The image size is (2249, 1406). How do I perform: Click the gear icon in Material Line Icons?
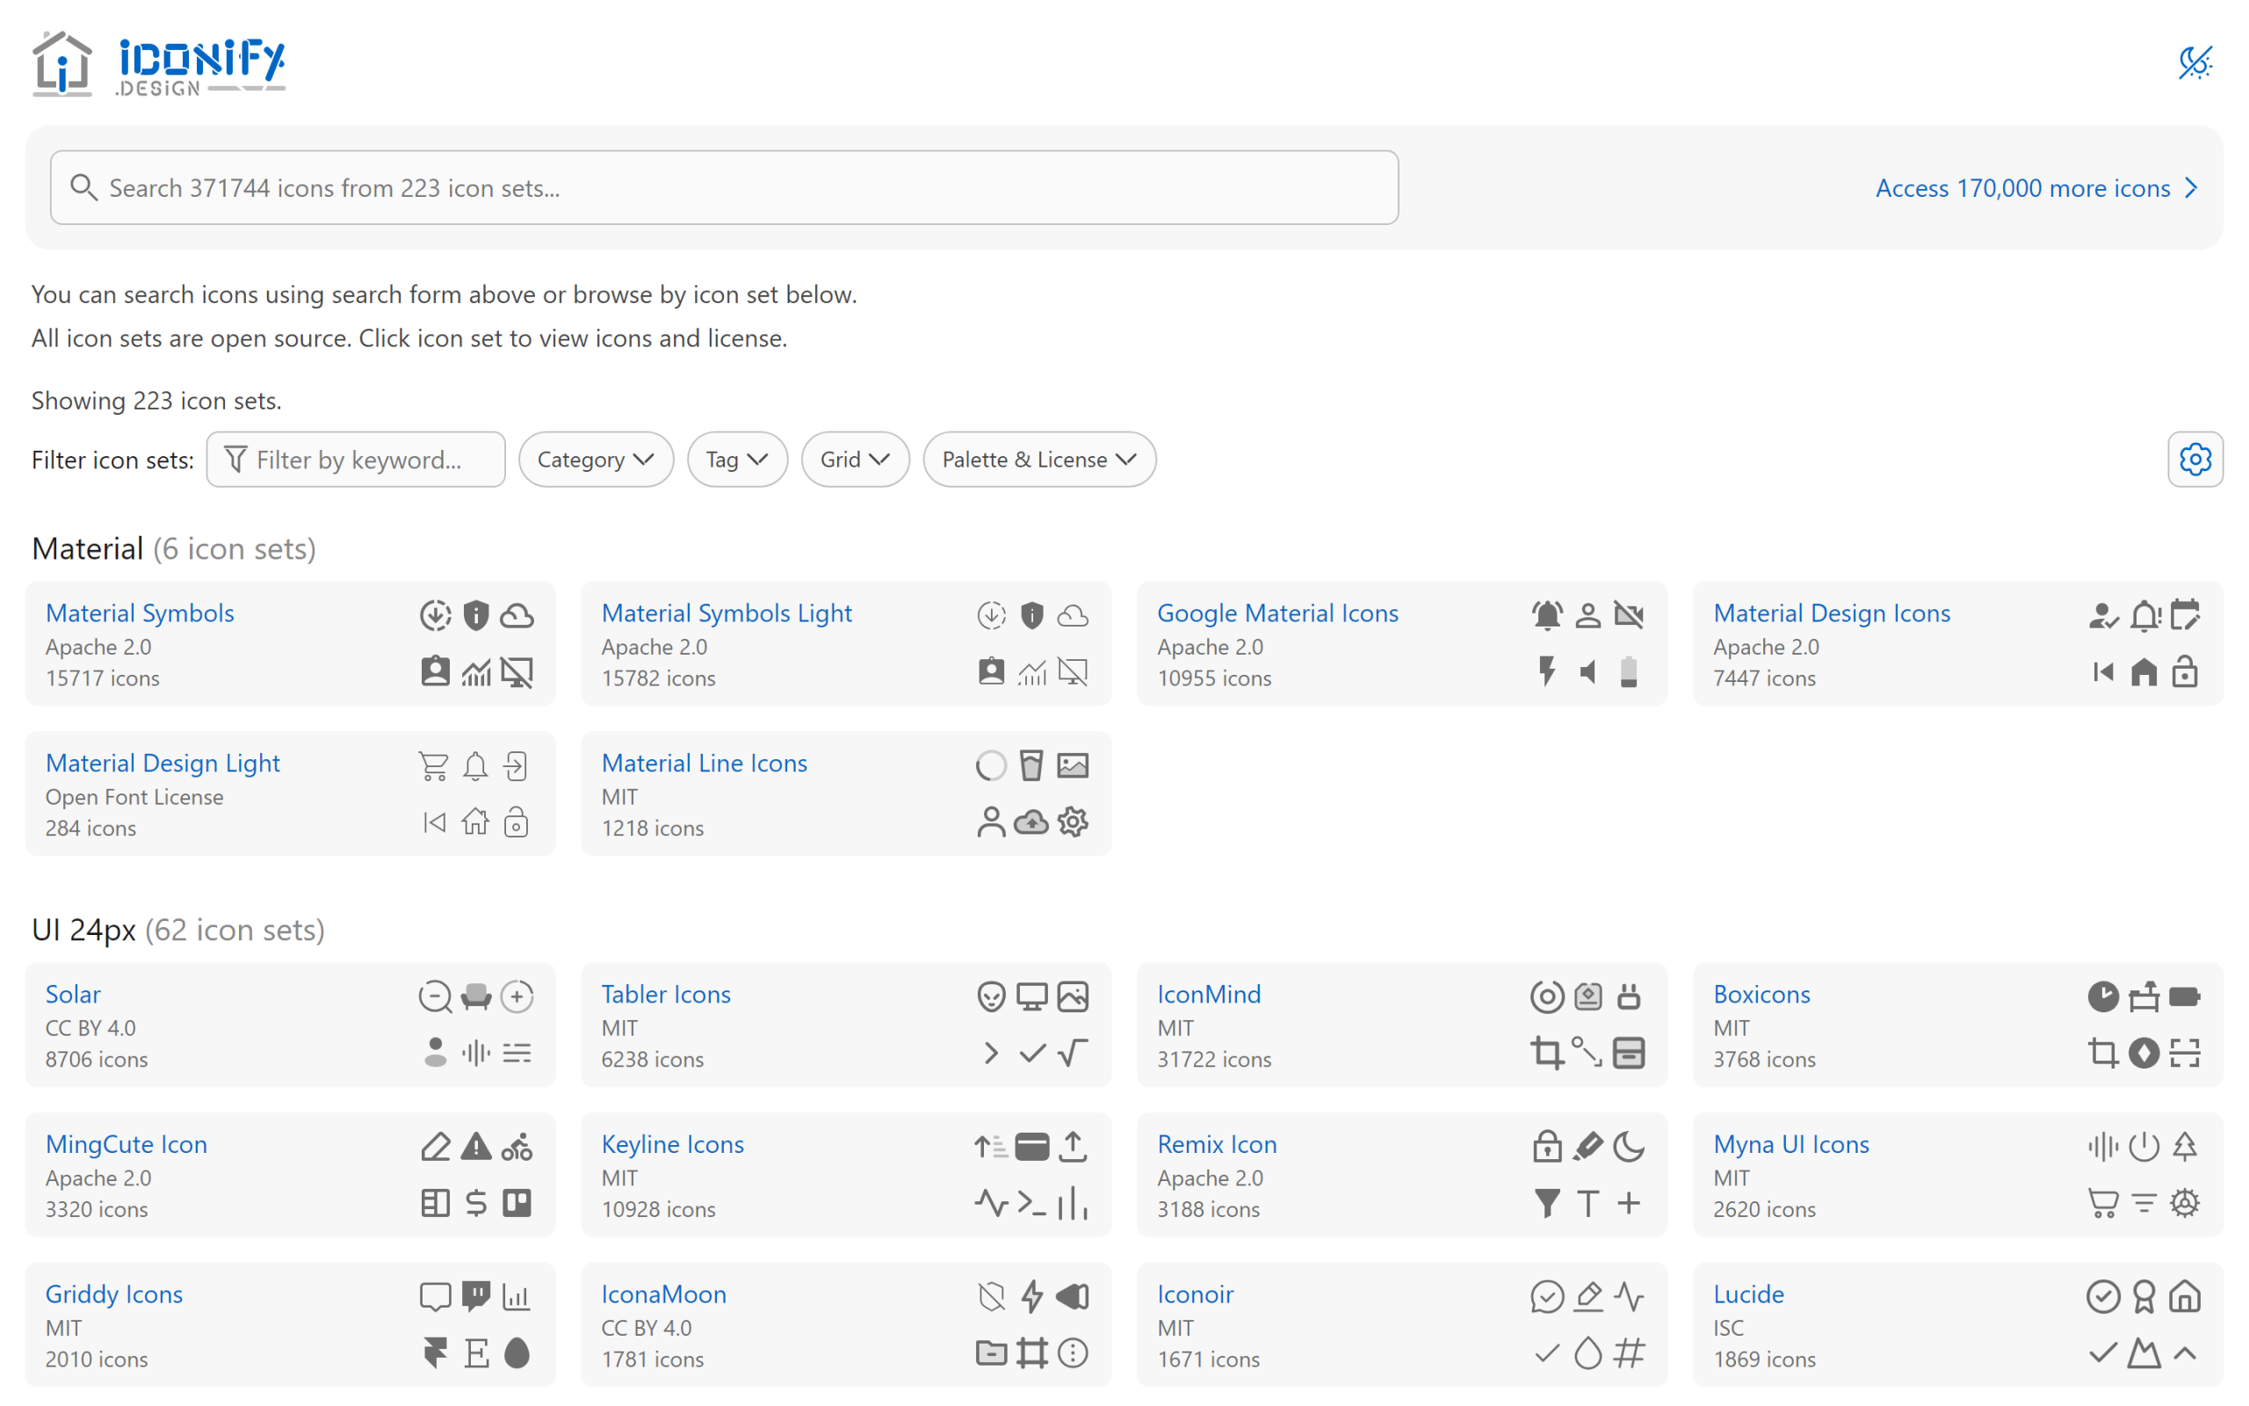[x=1073, y=822]
